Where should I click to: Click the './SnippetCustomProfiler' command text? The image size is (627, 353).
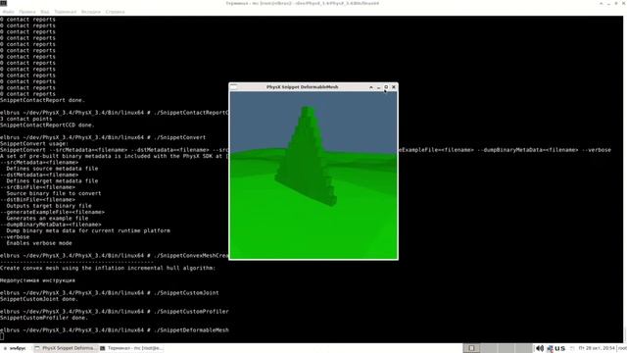point(191,312)
